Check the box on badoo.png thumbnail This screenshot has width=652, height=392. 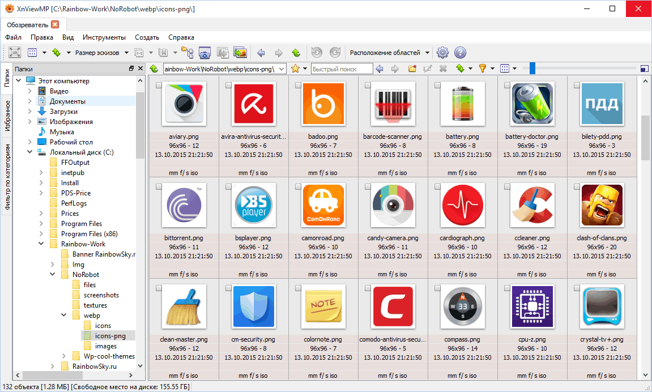(x=298, y=85)
